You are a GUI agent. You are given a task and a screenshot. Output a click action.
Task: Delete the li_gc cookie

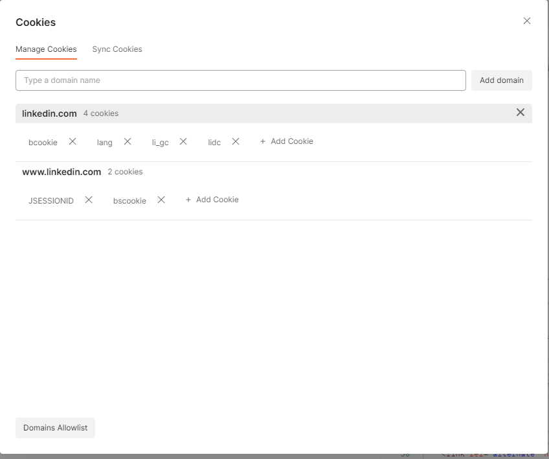point(183,141)
